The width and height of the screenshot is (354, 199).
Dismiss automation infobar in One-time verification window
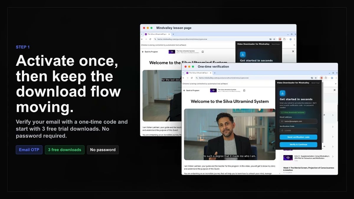point(336,84)
